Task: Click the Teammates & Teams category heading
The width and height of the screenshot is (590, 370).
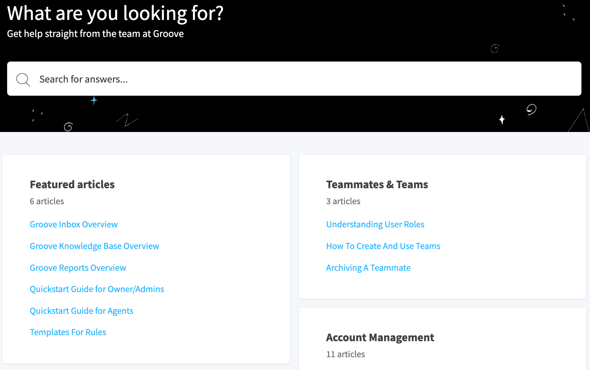Action: tap(377, 184)
